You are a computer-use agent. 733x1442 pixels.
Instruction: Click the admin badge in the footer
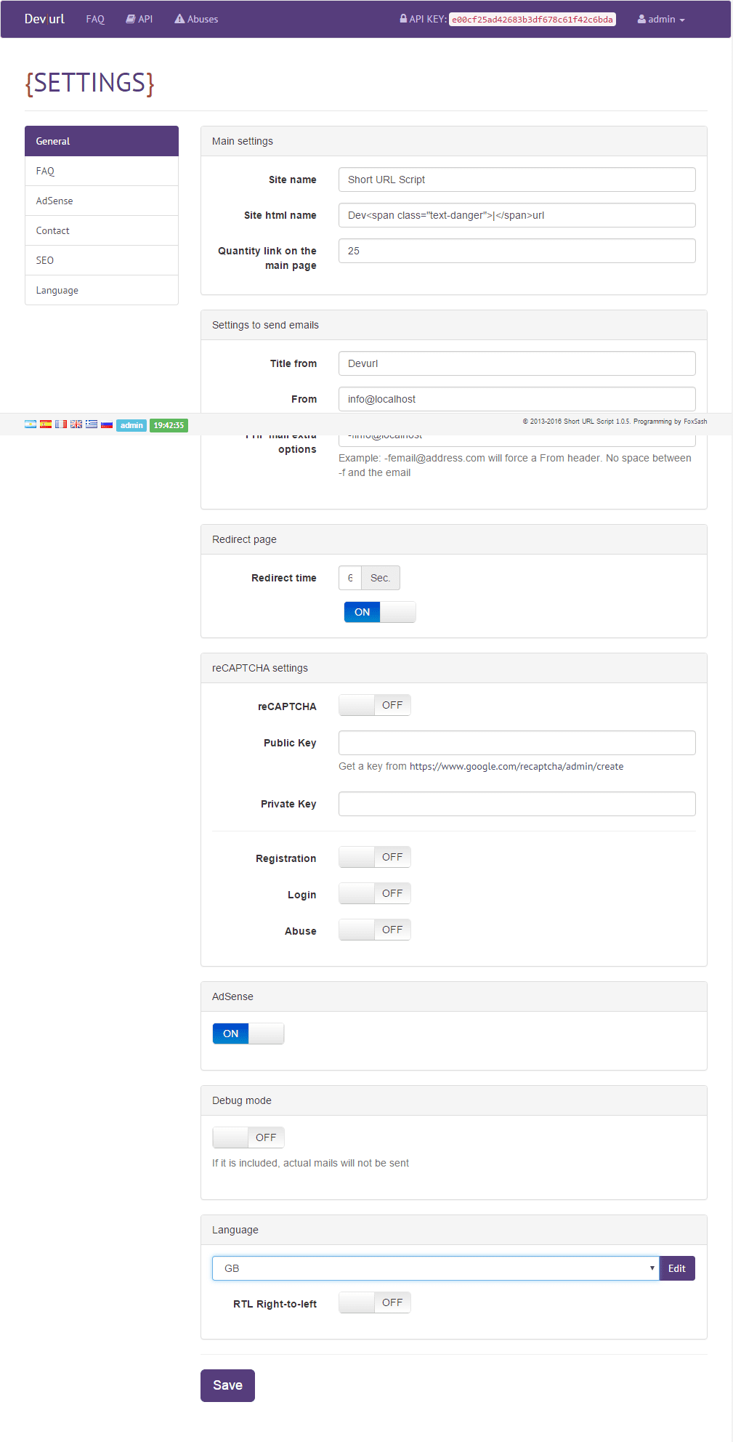click(131, 425)
